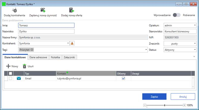Open the Załączniki tab
Image resolution: width=199 pixels, height=110 pixels.
coord(69,57)
